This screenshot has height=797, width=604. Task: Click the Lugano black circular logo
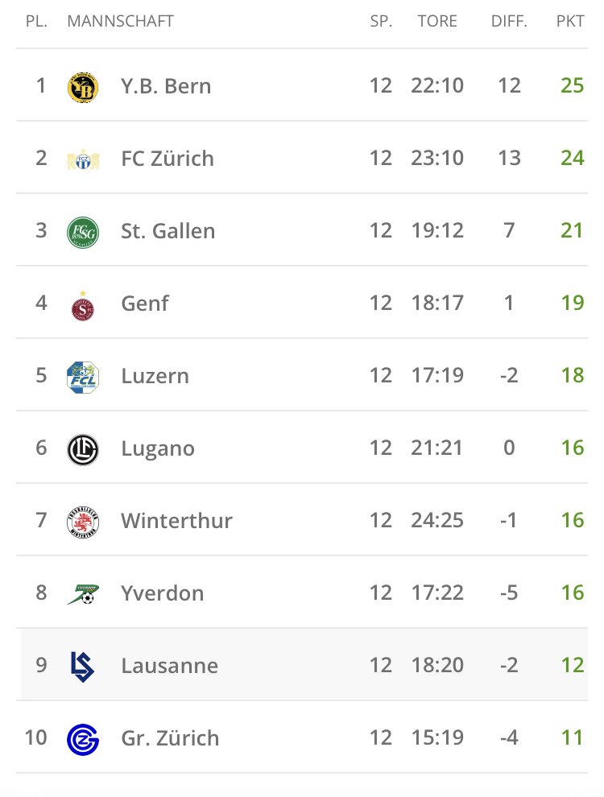click(x=82, y=448)
